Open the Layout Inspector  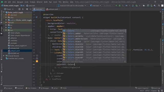[142, 88]
